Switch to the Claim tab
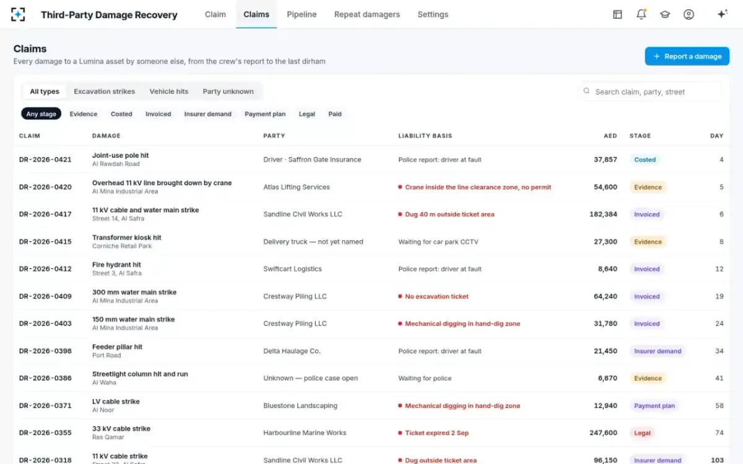 point(215,14)
